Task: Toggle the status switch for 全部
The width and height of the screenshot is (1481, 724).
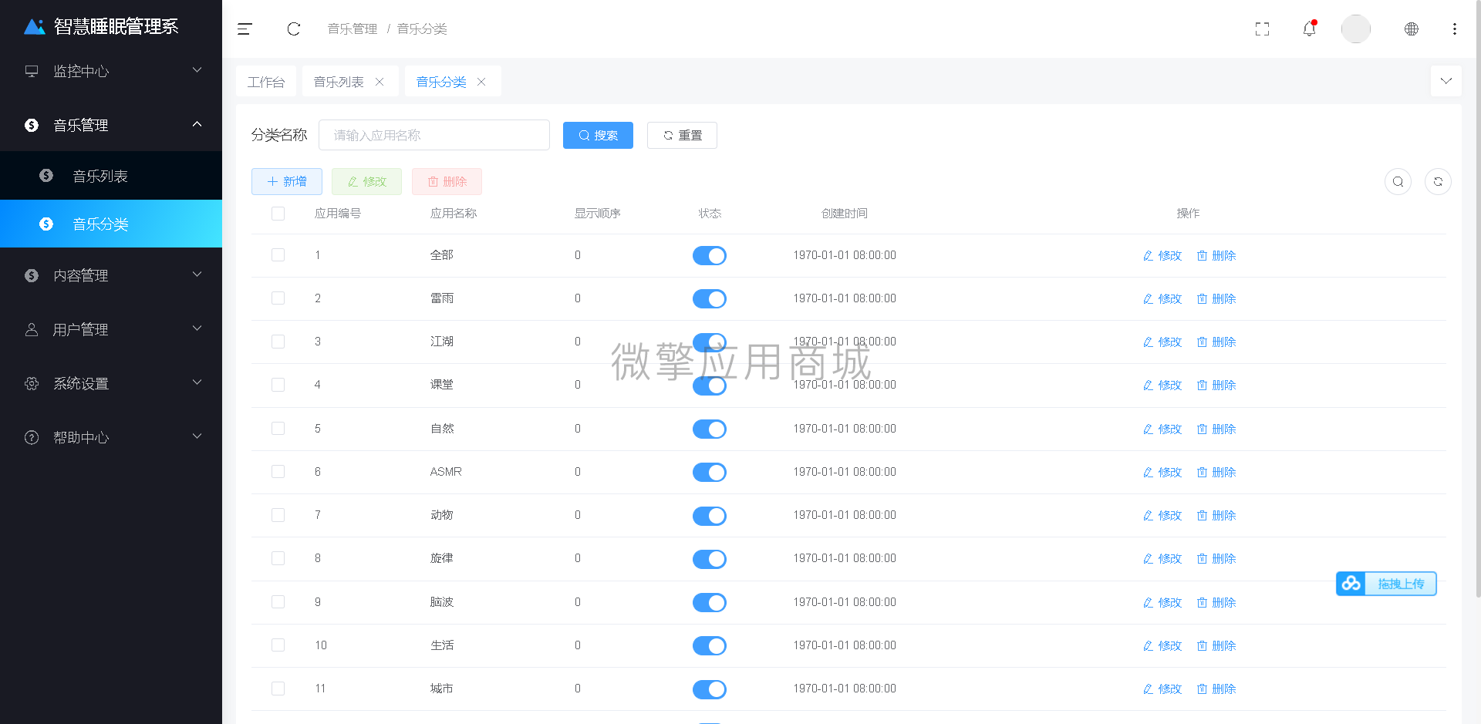Action: (x=710, y=256)
